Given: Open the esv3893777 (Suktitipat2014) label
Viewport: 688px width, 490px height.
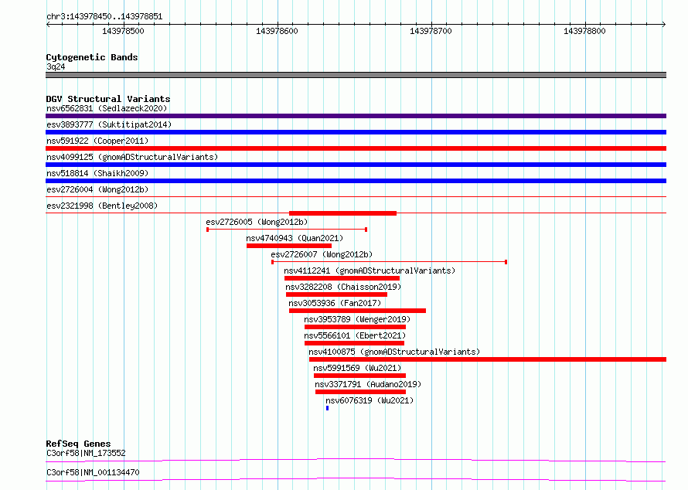Looking at the screenshot, I should (109, 124).
